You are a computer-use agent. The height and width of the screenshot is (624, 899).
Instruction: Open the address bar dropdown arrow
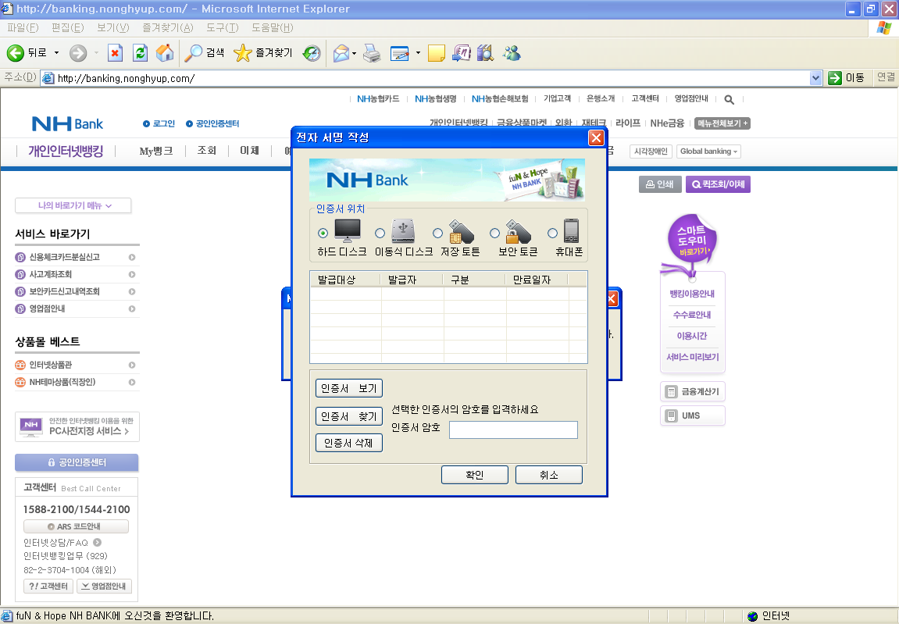pos(816,78)
